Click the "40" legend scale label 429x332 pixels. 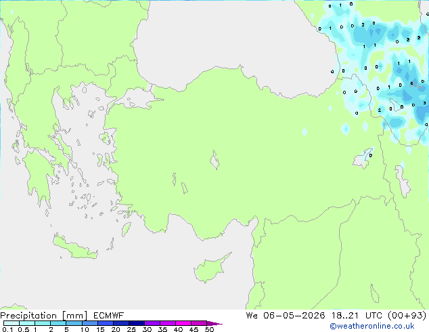(x=178, y=329)
